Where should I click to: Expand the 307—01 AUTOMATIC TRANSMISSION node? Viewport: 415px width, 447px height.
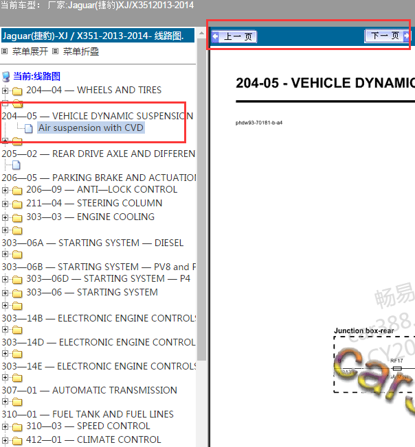point(5,378)
